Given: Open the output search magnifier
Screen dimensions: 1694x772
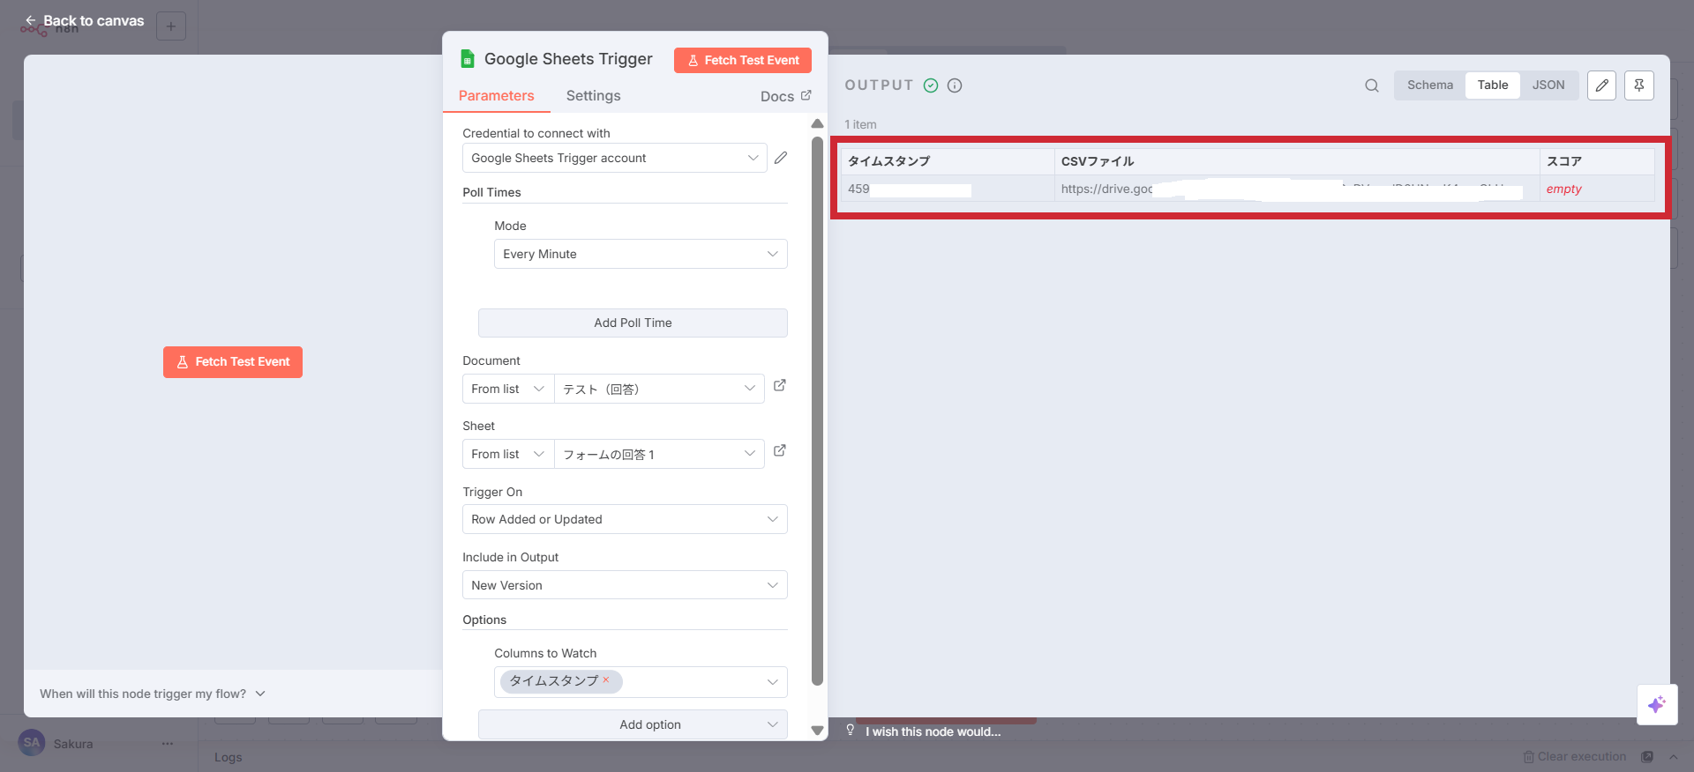Looking at the screenshot, I should (x=1371, y=85).
